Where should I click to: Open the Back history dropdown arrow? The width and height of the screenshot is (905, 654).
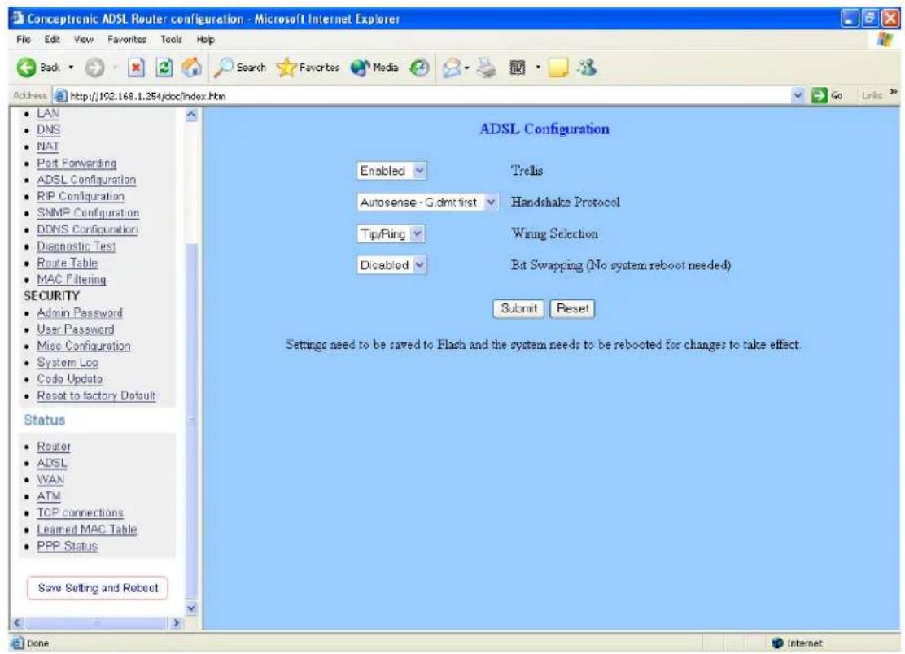[x=71, y=68]
